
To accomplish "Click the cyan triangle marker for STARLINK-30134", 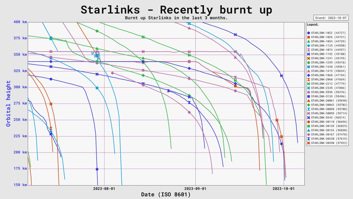I will coord(309,130).
